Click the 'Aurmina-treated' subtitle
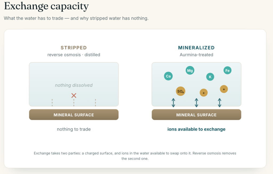Image resolution: width=273 pixels, height=174 pixels. point(196,55)
